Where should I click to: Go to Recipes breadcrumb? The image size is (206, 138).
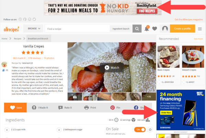click(x=18, y=39)
